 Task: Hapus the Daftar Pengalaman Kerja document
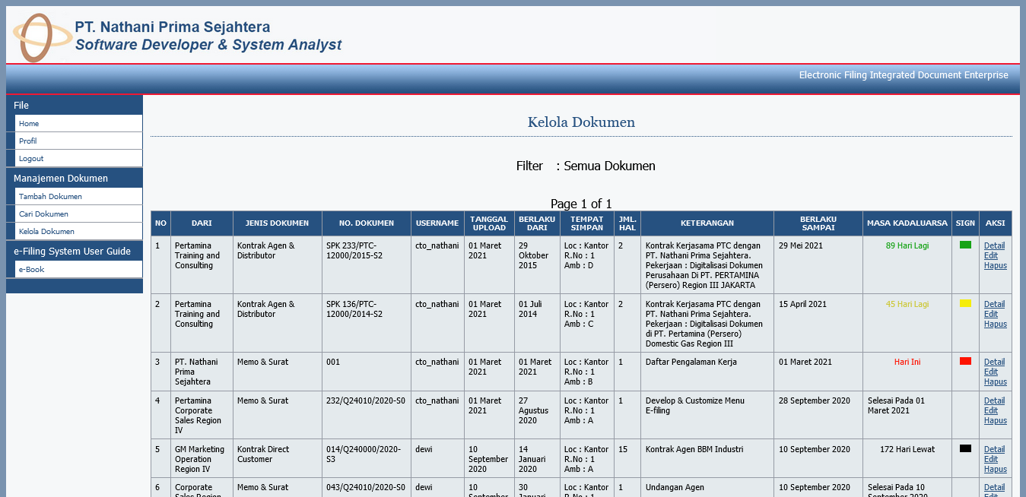(995, 381)
